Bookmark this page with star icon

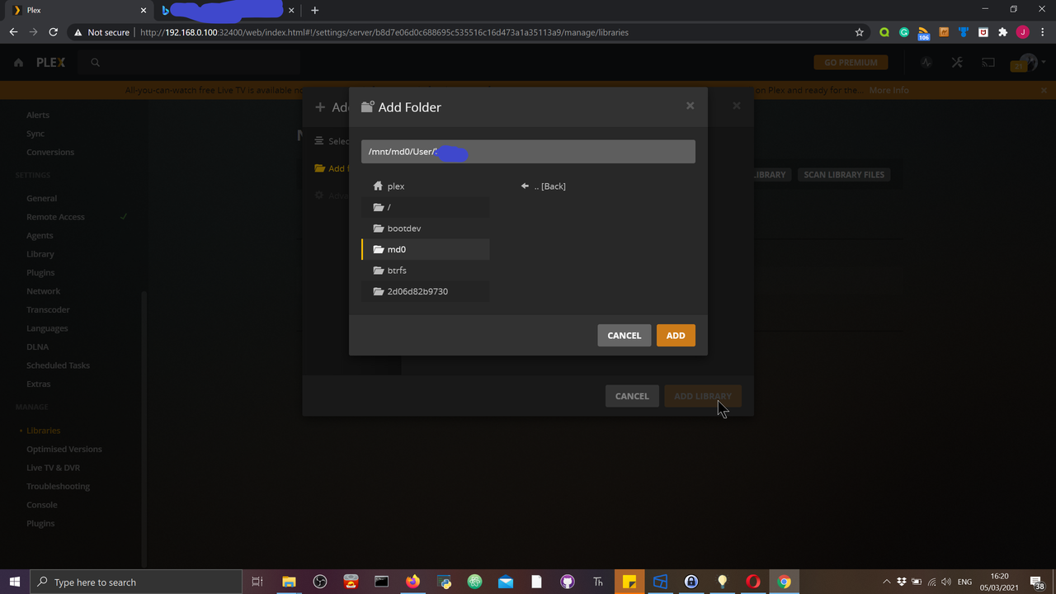click(860, 32)
